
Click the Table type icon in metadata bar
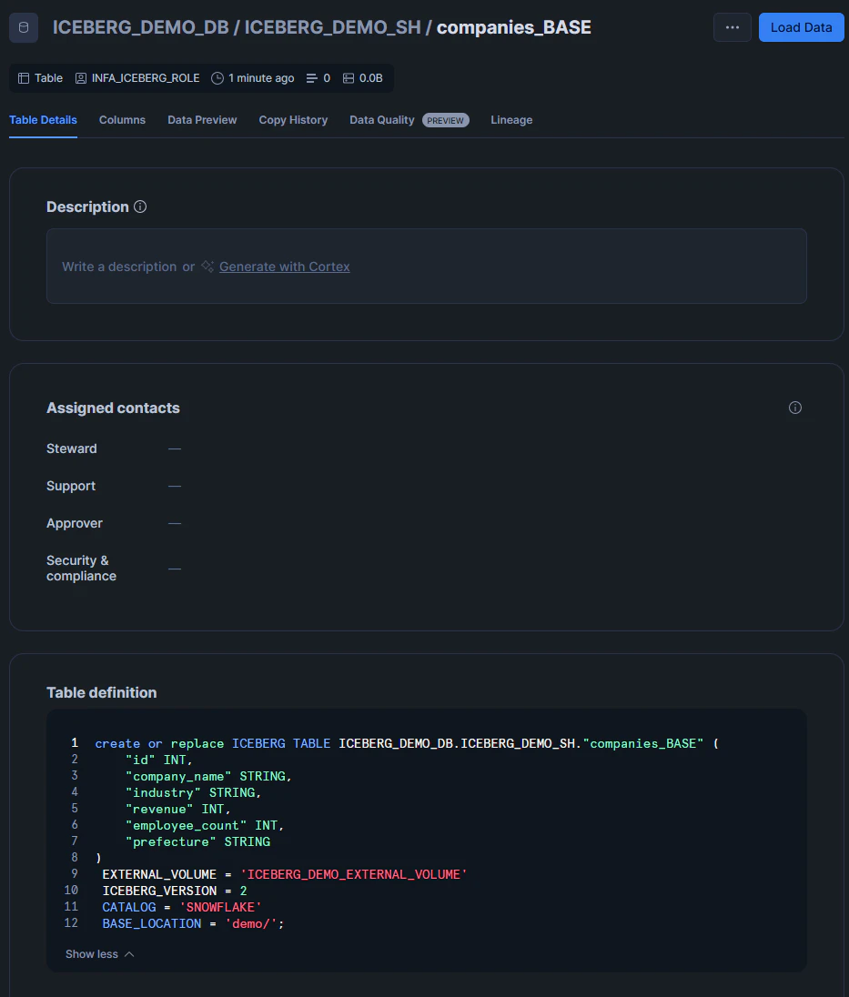pos(24,78)
